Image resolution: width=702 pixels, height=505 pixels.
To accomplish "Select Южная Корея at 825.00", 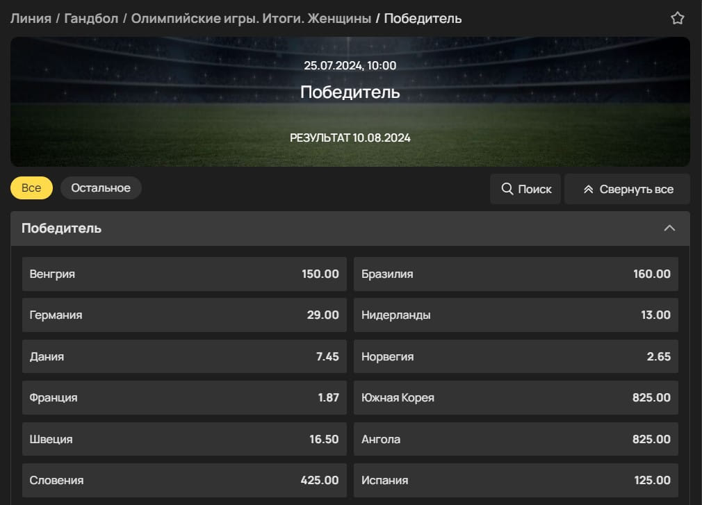I will coord(516,398).
